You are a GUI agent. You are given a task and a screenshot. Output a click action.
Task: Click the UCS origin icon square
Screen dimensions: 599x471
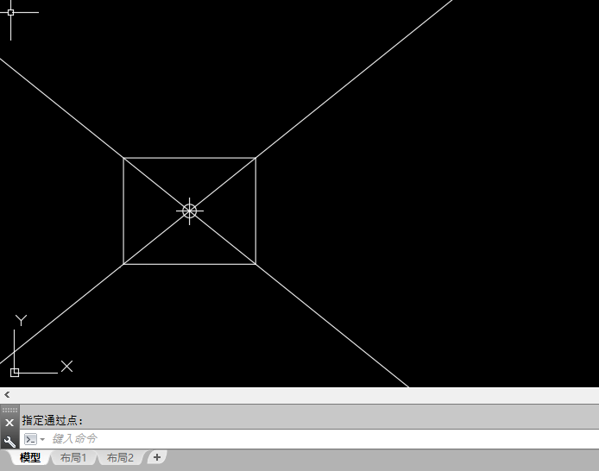point(15,373)
